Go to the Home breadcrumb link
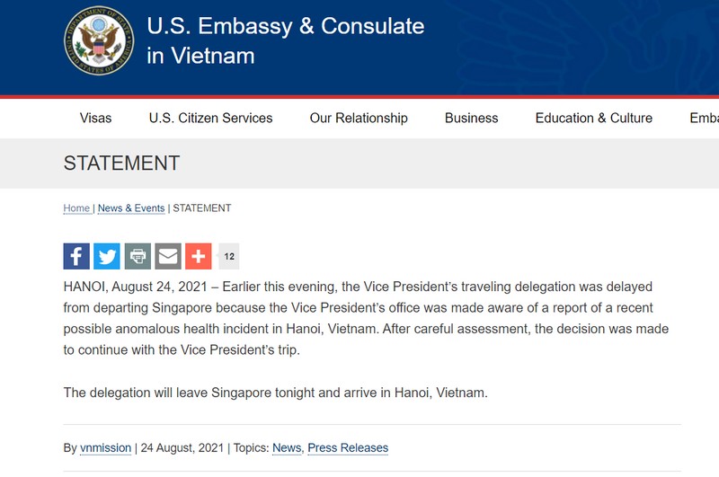Viewport: 719px width, 477px height. (x=76, y=208)
